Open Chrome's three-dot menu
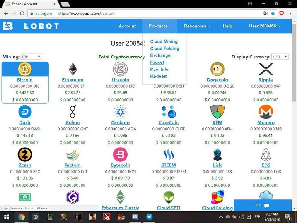The width and height of the screenshot is (297, 223). point(290,13)
